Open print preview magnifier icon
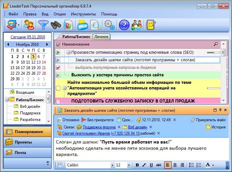This screenshot has width=232, height=172. (95, 25)
